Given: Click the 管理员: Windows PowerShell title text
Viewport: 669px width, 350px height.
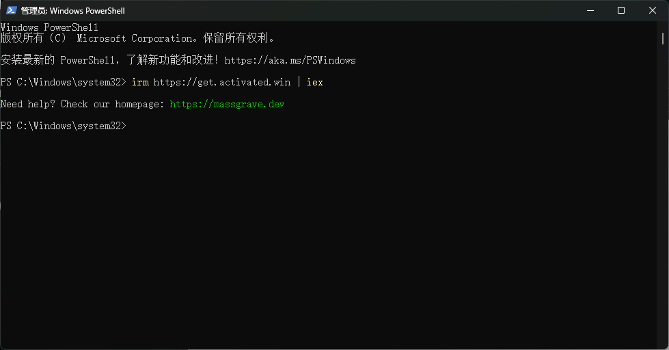Looking at the screenshot, I should click(x=73, y=11).
